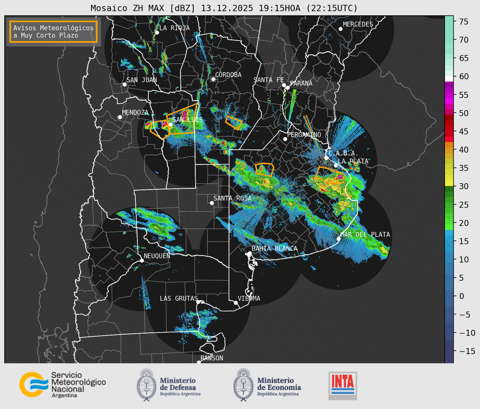Click the Avisos Meteorológicos a Muy Corto Plazo legend box
The image size is (480, 409).
point(53,32)
